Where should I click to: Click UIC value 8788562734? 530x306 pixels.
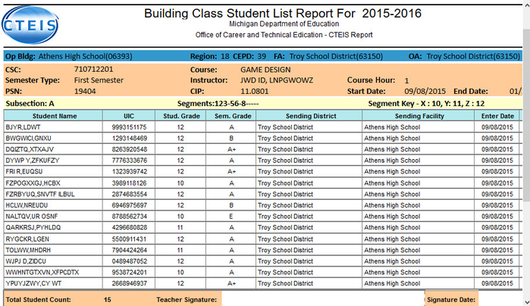tap(130, 216)
